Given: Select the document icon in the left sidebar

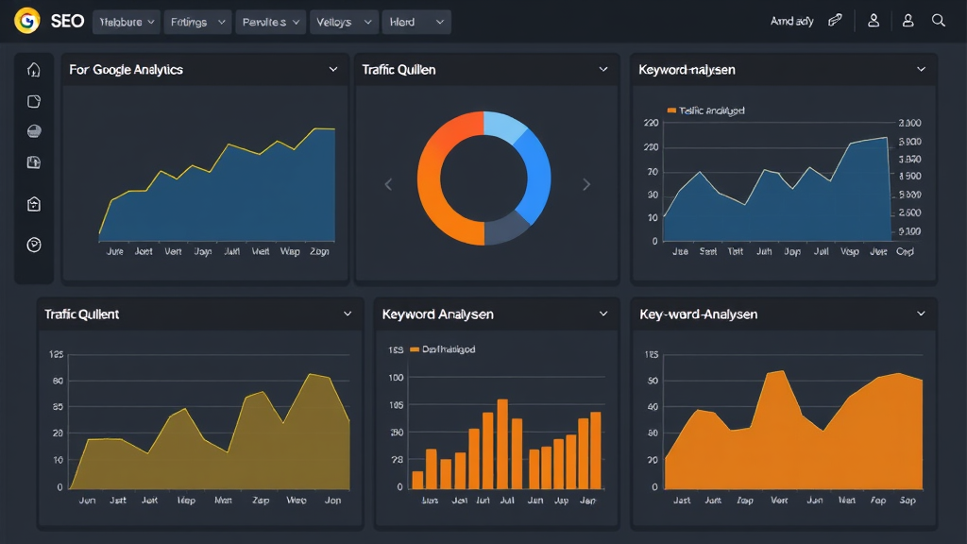Looking at the screenshot, I should click(33, 101).
